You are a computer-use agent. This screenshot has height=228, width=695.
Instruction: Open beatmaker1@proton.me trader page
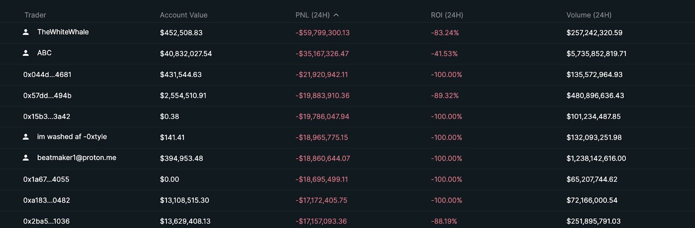76,158
